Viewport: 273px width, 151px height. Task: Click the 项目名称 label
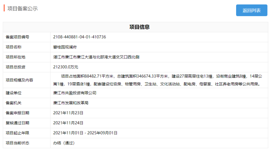[14, 47]
